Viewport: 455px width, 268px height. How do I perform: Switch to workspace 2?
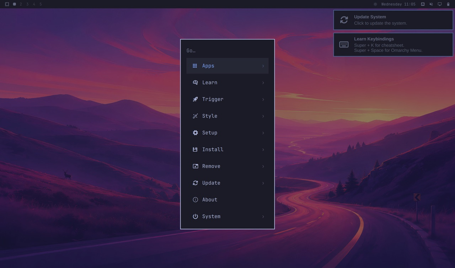[21, 4]
